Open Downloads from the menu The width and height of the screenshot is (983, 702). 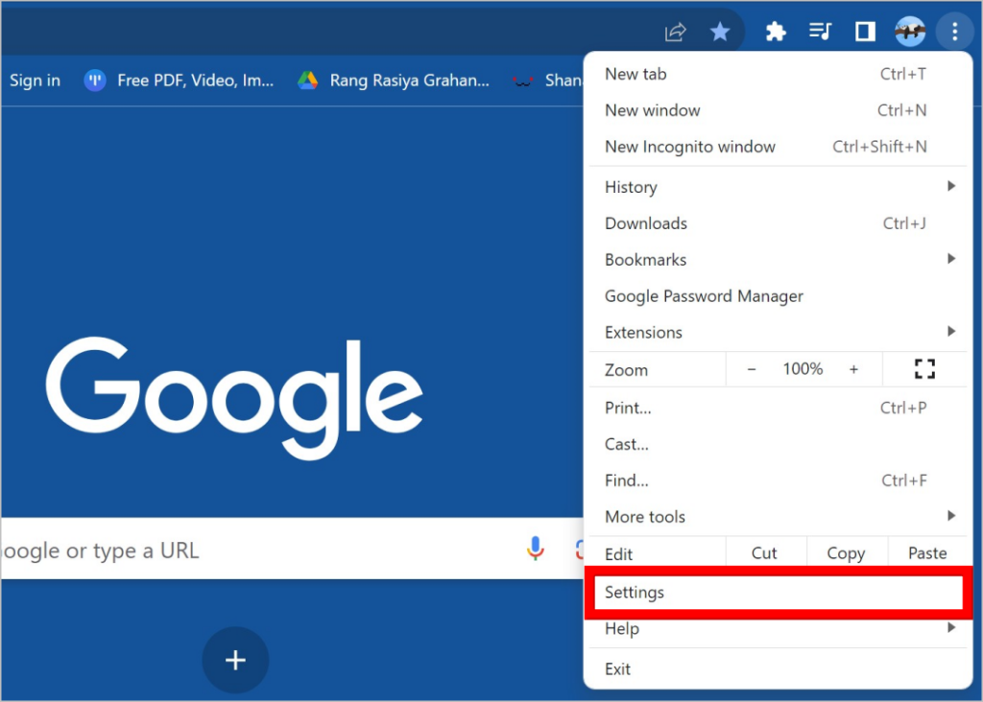coord(778,222)
